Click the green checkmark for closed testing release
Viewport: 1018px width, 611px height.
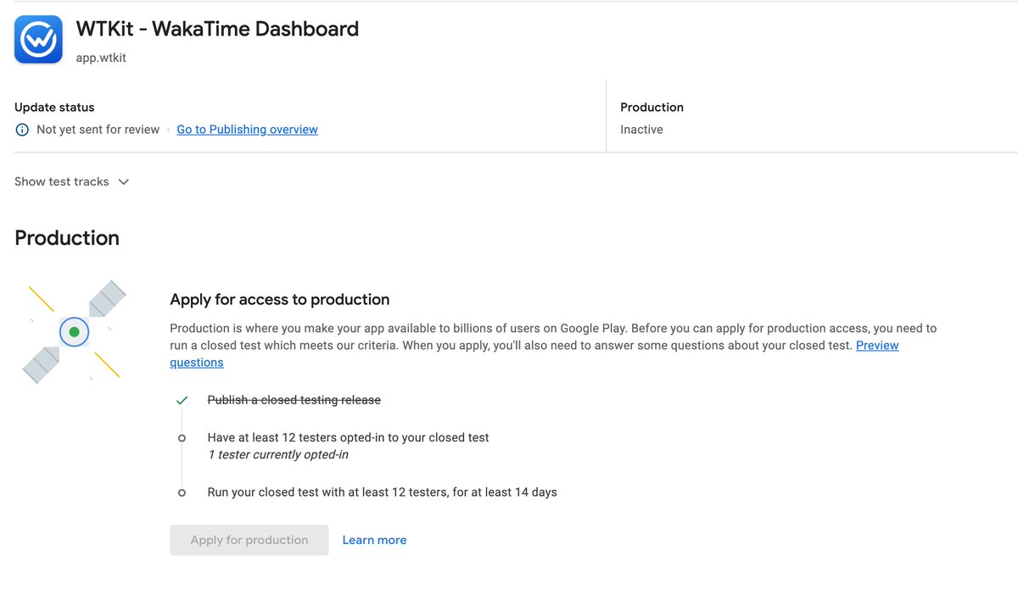[182, 400]
